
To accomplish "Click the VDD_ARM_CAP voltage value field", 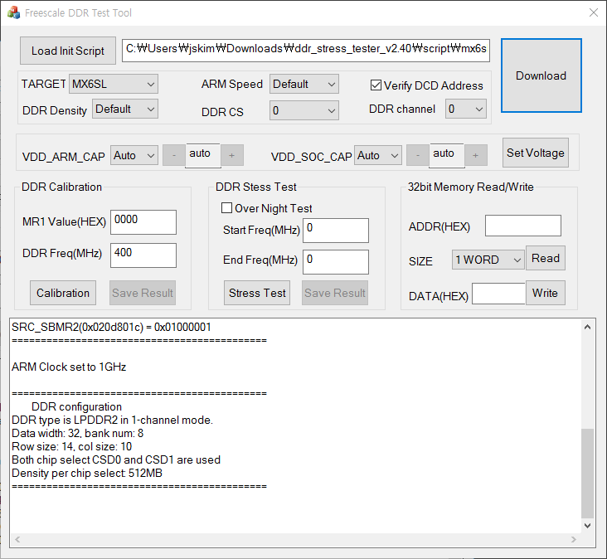I will tap(203, 155).
